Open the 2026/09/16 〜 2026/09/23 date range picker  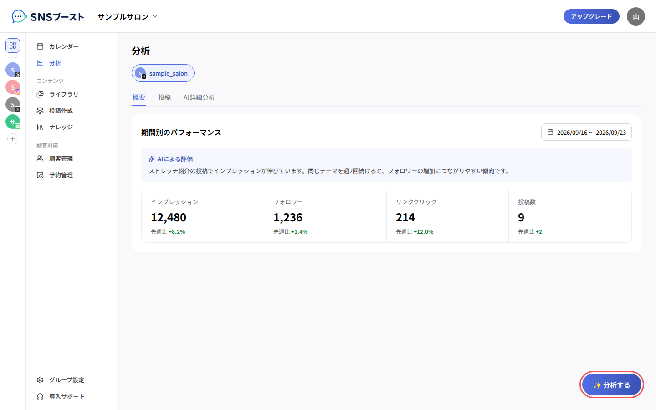point(586,132)
